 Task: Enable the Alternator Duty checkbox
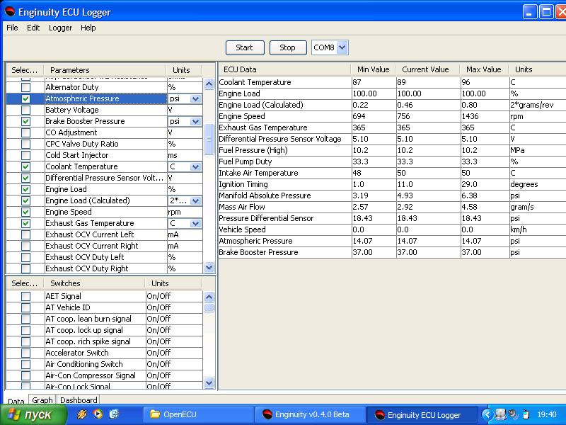click(26, 87)
